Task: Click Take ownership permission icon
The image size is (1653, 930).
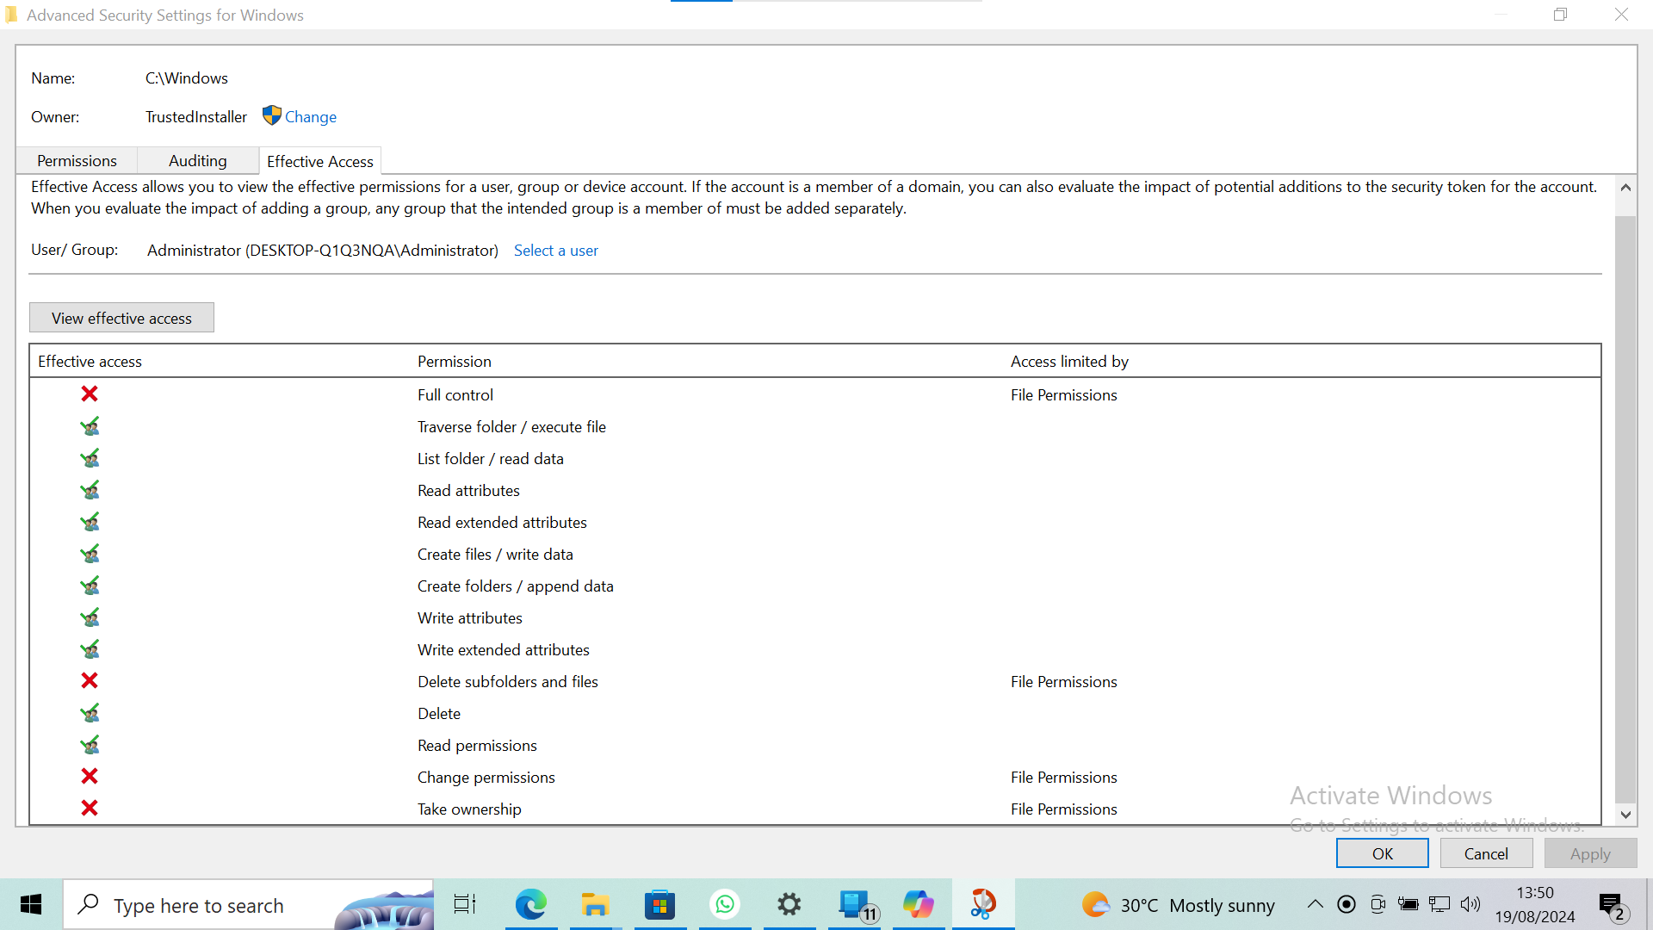Action: coord(90,809)
